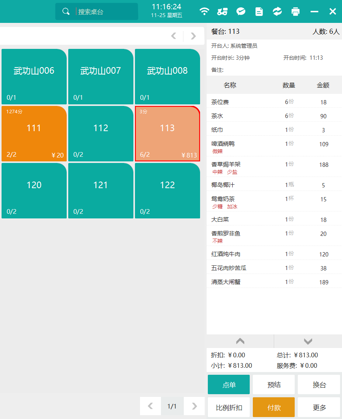Click the printer icon
The height and width of the screenshot is (419, 342).
point(295,12)
